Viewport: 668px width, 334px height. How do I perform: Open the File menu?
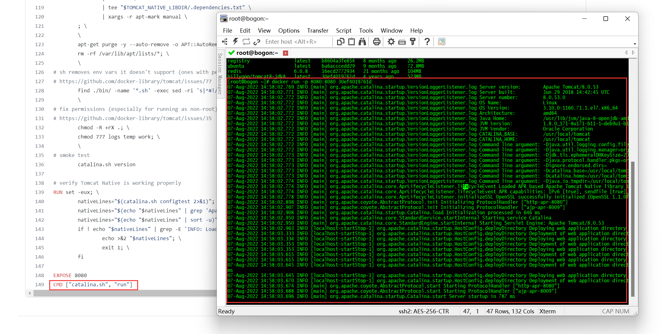coord(228,30)
